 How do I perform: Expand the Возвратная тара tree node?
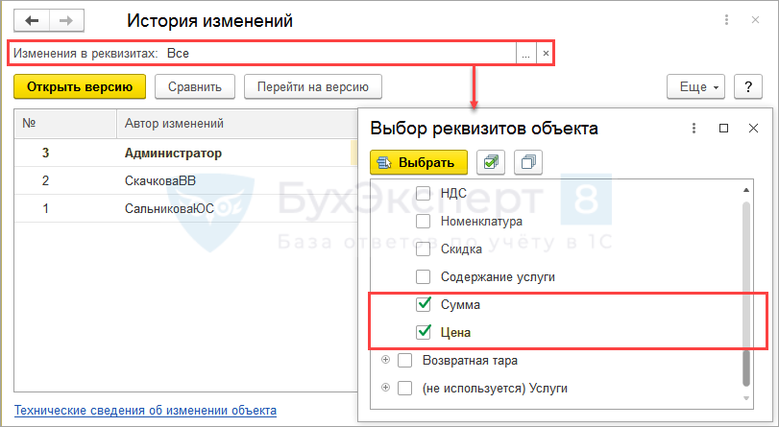click(385, 360)
